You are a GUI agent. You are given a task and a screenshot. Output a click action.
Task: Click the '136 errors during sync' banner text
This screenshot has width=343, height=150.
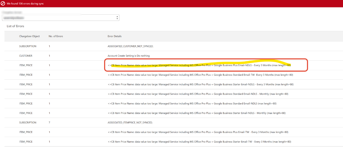pyautogui.click(x=25, y=4)
